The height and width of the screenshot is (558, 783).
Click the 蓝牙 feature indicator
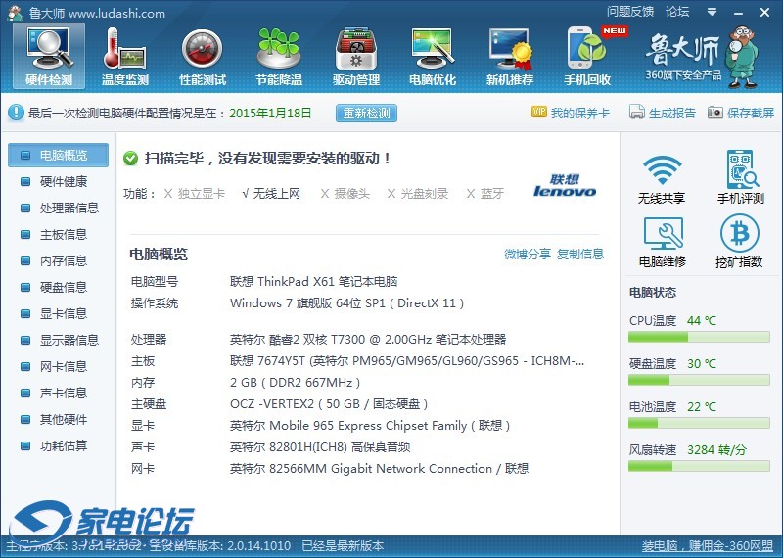tap(484, 193)
